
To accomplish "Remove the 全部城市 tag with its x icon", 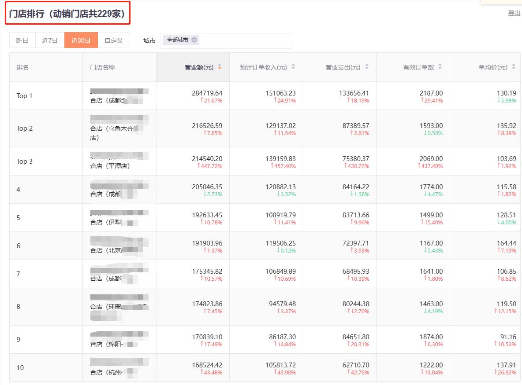I will [194, 40].
